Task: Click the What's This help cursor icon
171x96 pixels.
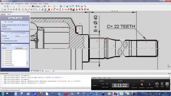Action: pos(45,6)
